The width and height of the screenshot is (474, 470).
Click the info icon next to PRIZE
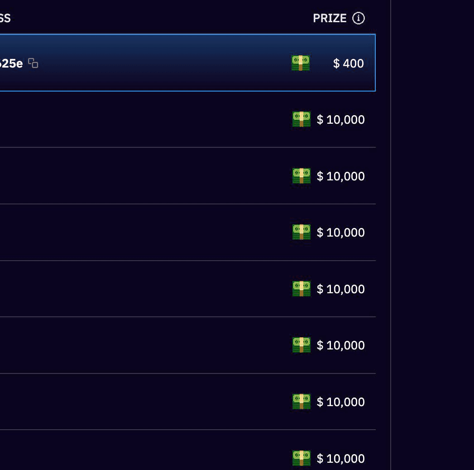tap(359, 18)
